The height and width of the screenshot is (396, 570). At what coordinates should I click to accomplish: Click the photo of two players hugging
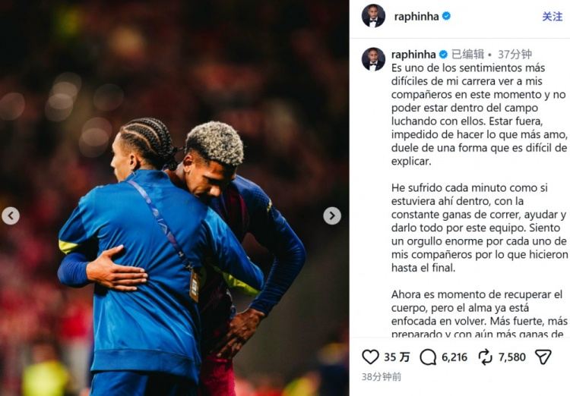(175, 198)
